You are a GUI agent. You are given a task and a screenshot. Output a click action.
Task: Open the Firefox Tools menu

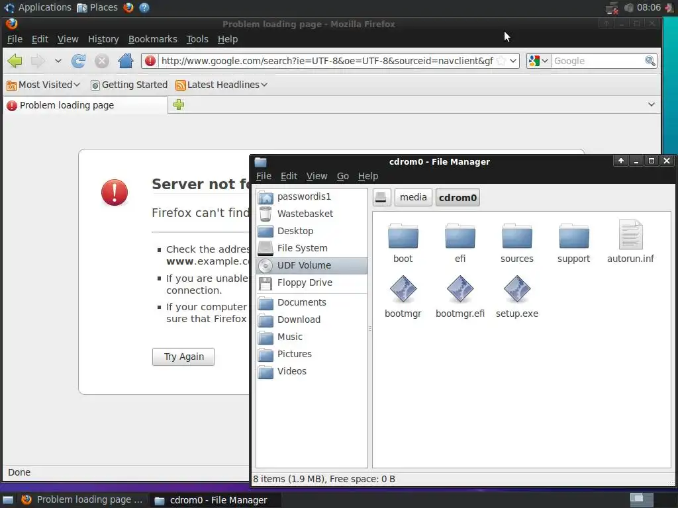point(197,39)
